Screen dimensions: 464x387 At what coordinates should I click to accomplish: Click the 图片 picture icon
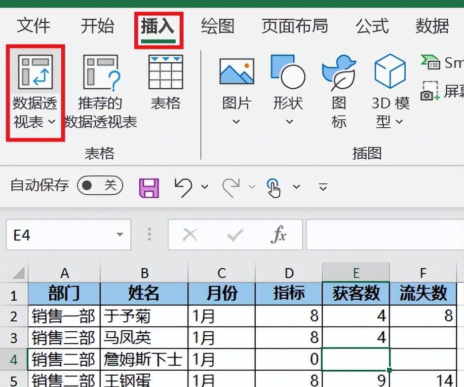[x=237, y=71]
